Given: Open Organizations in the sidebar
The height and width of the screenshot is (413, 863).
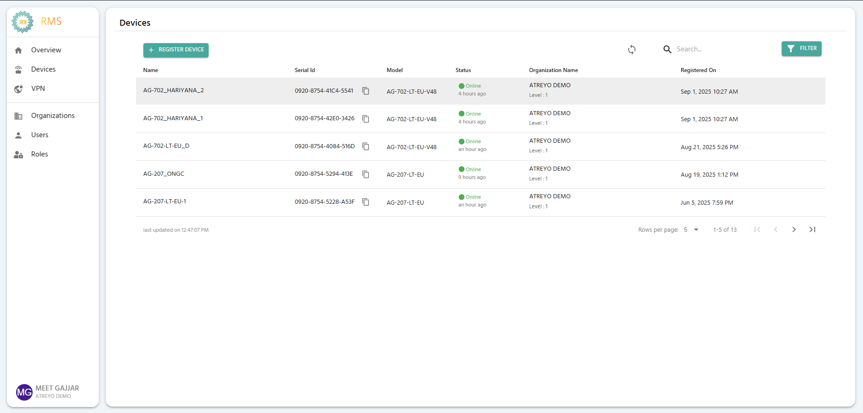Looking at the screenshot, I should [52, 116].
